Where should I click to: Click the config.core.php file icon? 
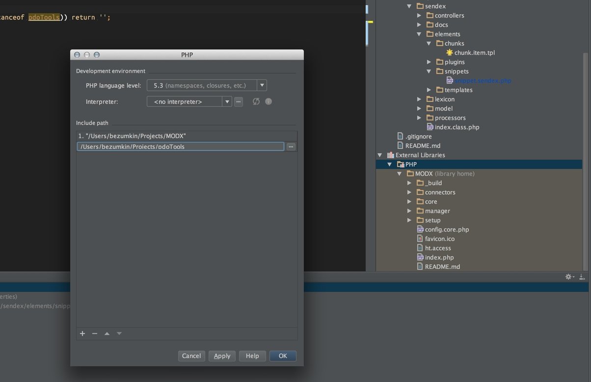pyautogui.click(x=420, y=229)
